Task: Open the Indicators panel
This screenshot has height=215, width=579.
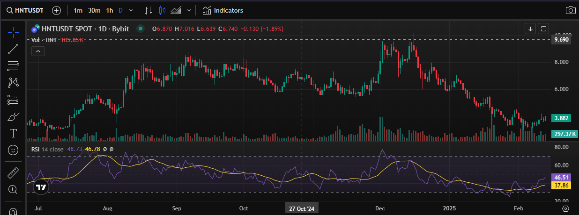Action: (x=223, y=10)
